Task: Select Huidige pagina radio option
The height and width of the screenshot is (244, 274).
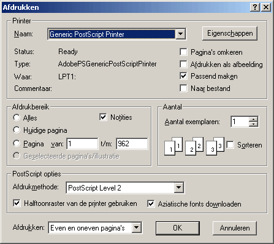Action: click(x=17, y=130)
